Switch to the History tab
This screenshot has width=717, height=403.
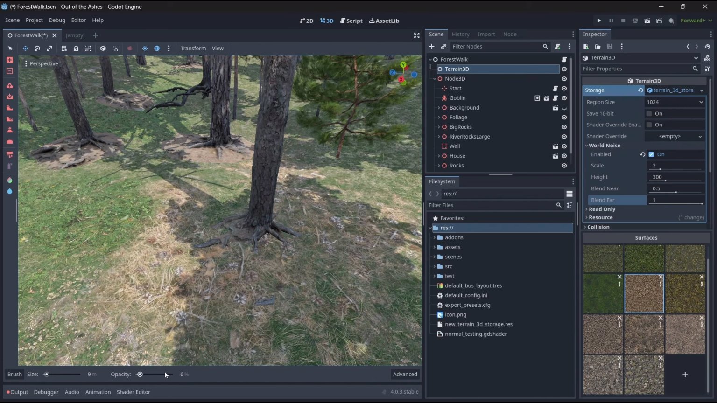pos(460,34)
